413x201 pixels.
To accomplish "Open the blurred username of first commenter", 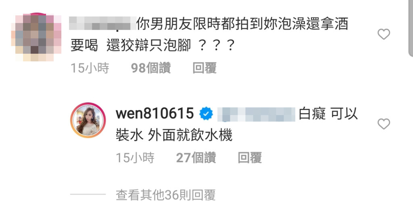I will click(103, 23).
